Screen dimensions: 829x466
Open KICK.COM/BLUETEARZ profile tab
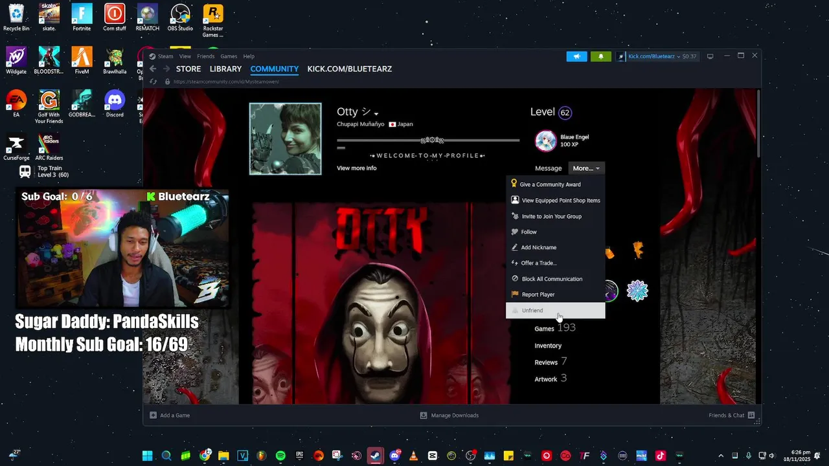tap(350, 69)
